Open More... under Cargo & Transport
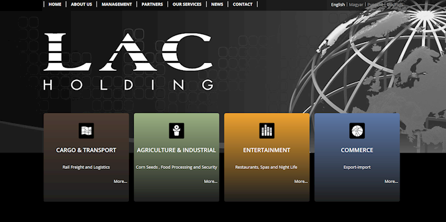The width and height of the screenshot is (446, 222). pyautogui.click(x=120, y=181)
